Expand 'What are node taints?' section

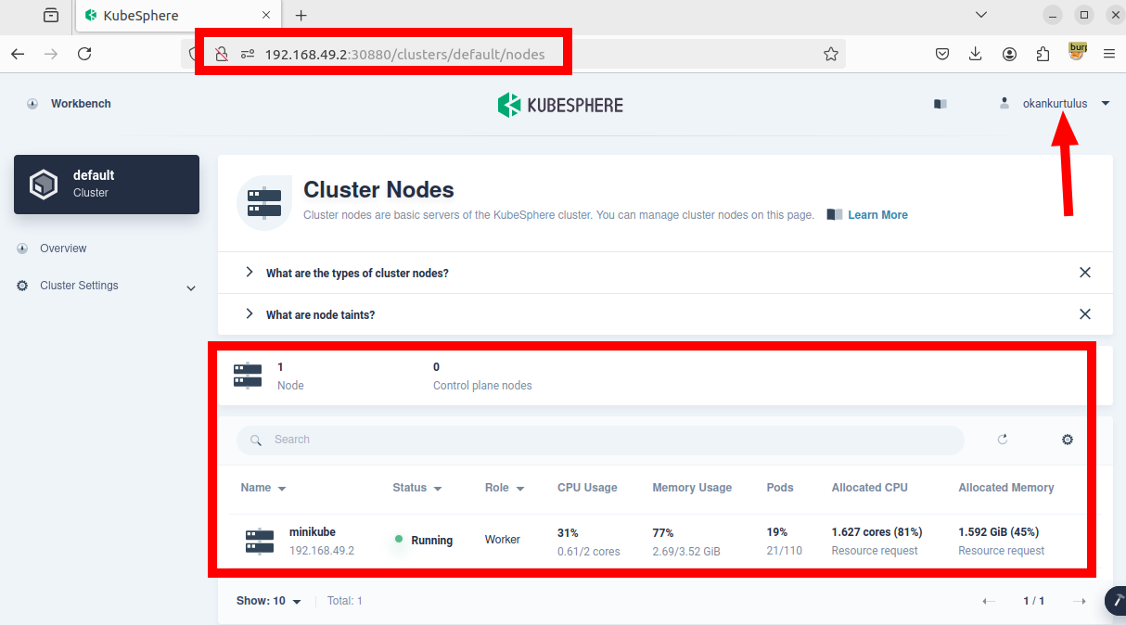pos(320,315)
